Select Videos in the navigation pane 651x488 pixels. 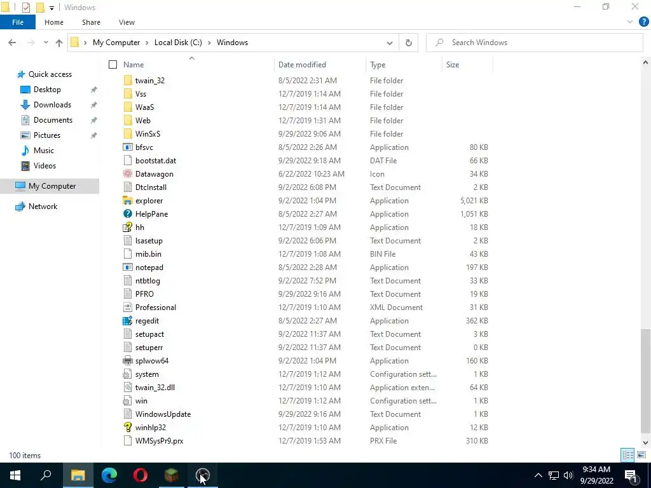[45, 166]
